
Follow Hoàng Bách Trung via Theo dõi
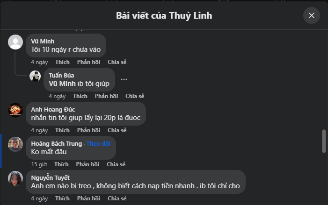(x=98, y=143)
